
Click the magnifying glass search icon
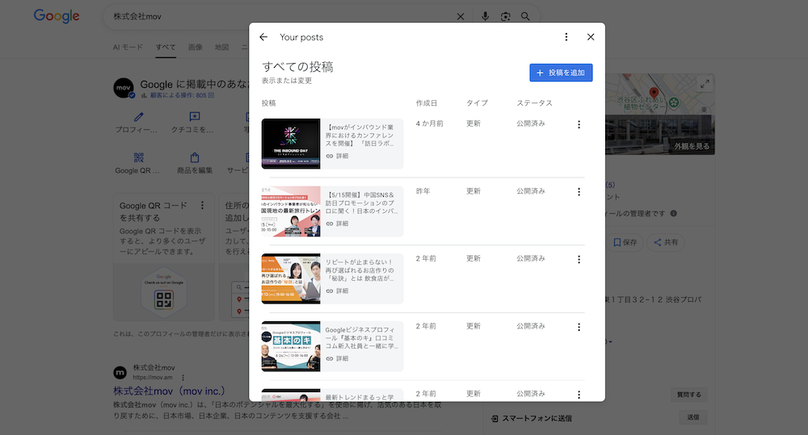pos(526,16)
